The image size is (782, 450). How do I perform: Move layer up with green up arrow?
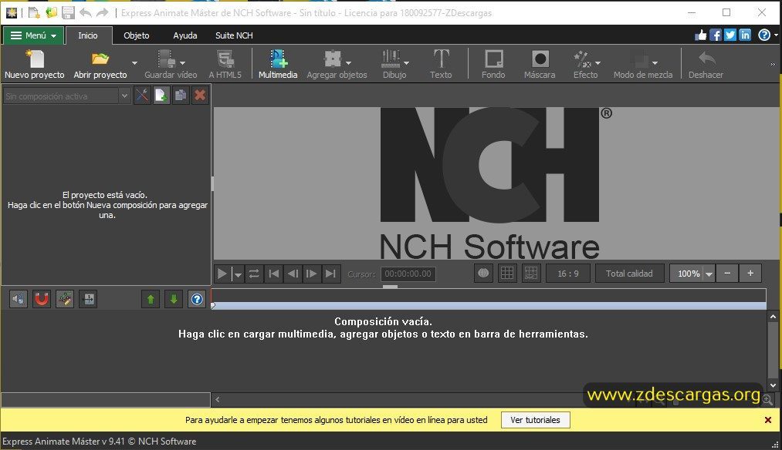tap(151, 299)
